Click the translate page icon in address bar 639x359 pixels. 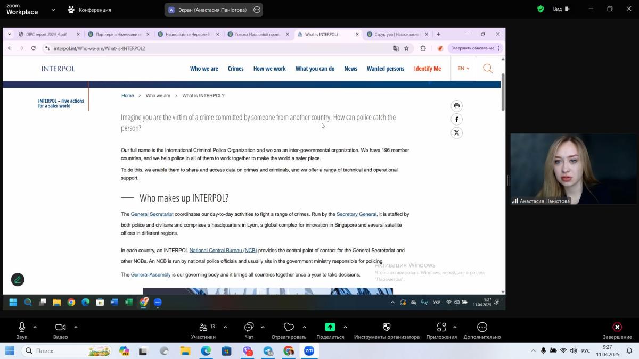(396, 48)
